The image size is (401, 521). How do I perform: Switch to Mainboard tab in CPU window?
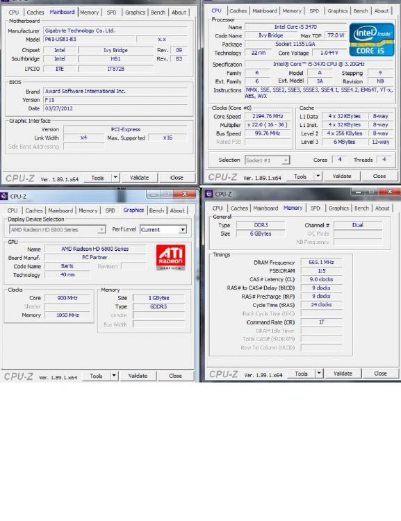click(265, 11)
